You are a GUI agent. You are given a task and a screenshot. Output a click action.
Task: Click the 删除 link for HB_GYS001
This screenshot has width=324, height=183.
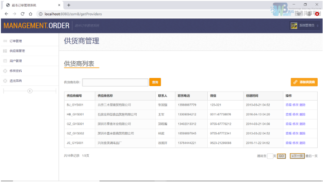point(302,114)
